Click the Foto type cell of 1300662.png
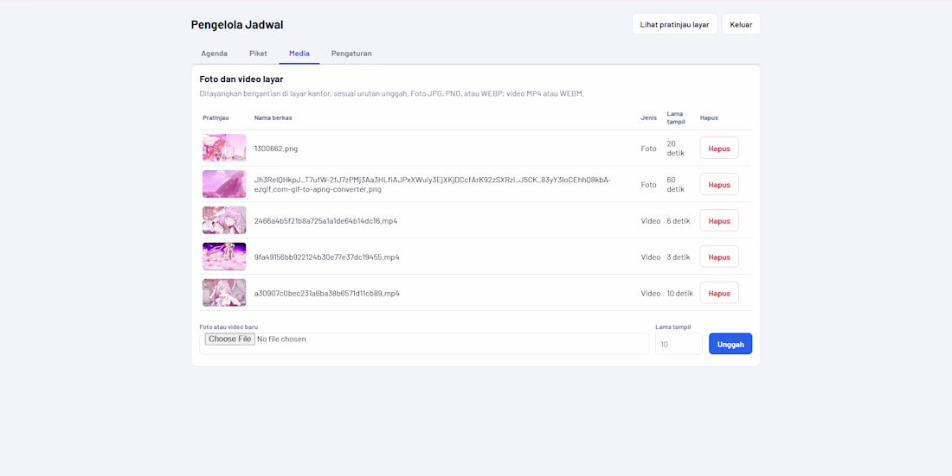Viewport: 952px width, 476px height. [648, 149]
